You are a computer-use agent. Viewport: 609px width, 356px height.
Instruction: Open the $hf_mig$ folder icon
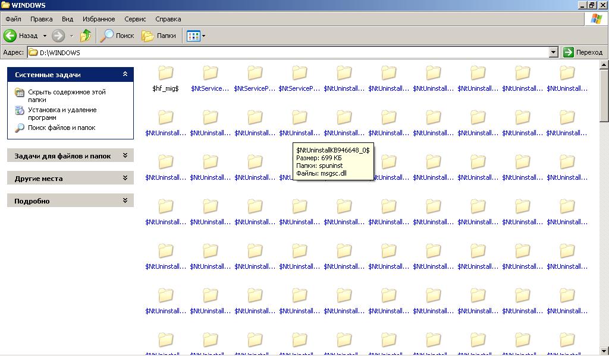tap(165, 74)
